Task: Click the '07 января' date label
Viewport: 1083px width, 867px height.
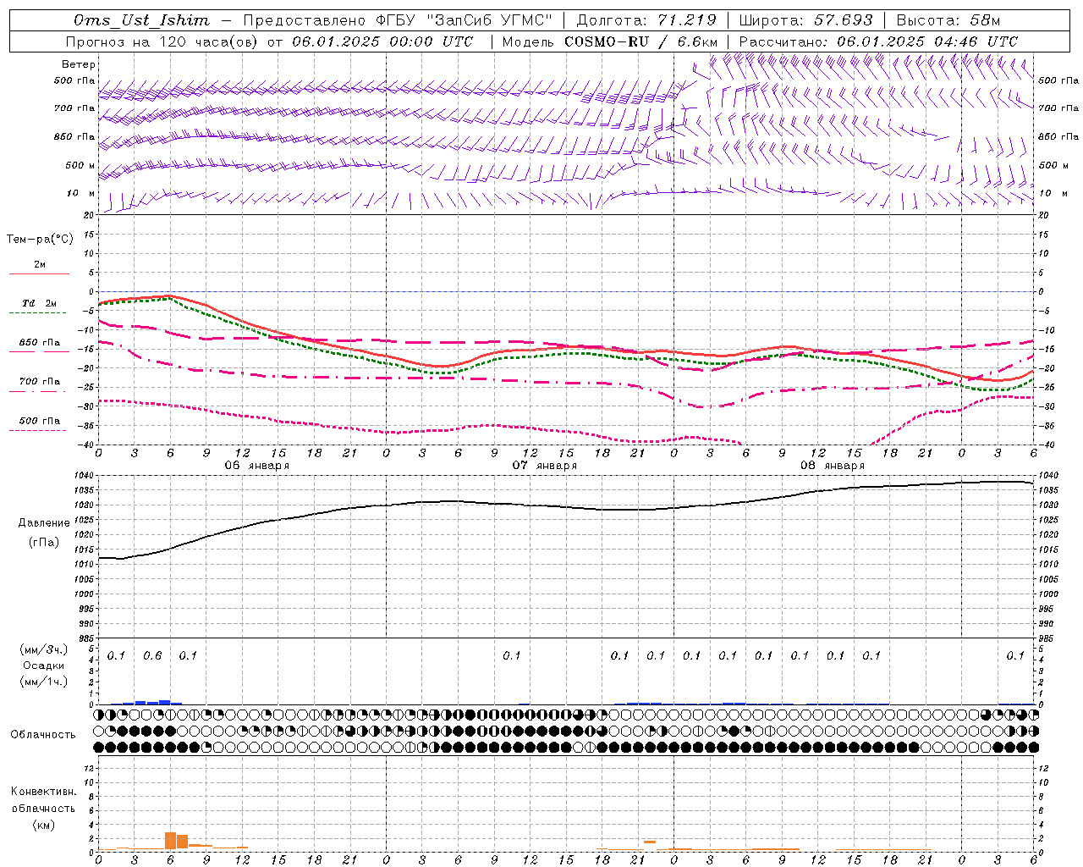Action: tap(545, 466)
